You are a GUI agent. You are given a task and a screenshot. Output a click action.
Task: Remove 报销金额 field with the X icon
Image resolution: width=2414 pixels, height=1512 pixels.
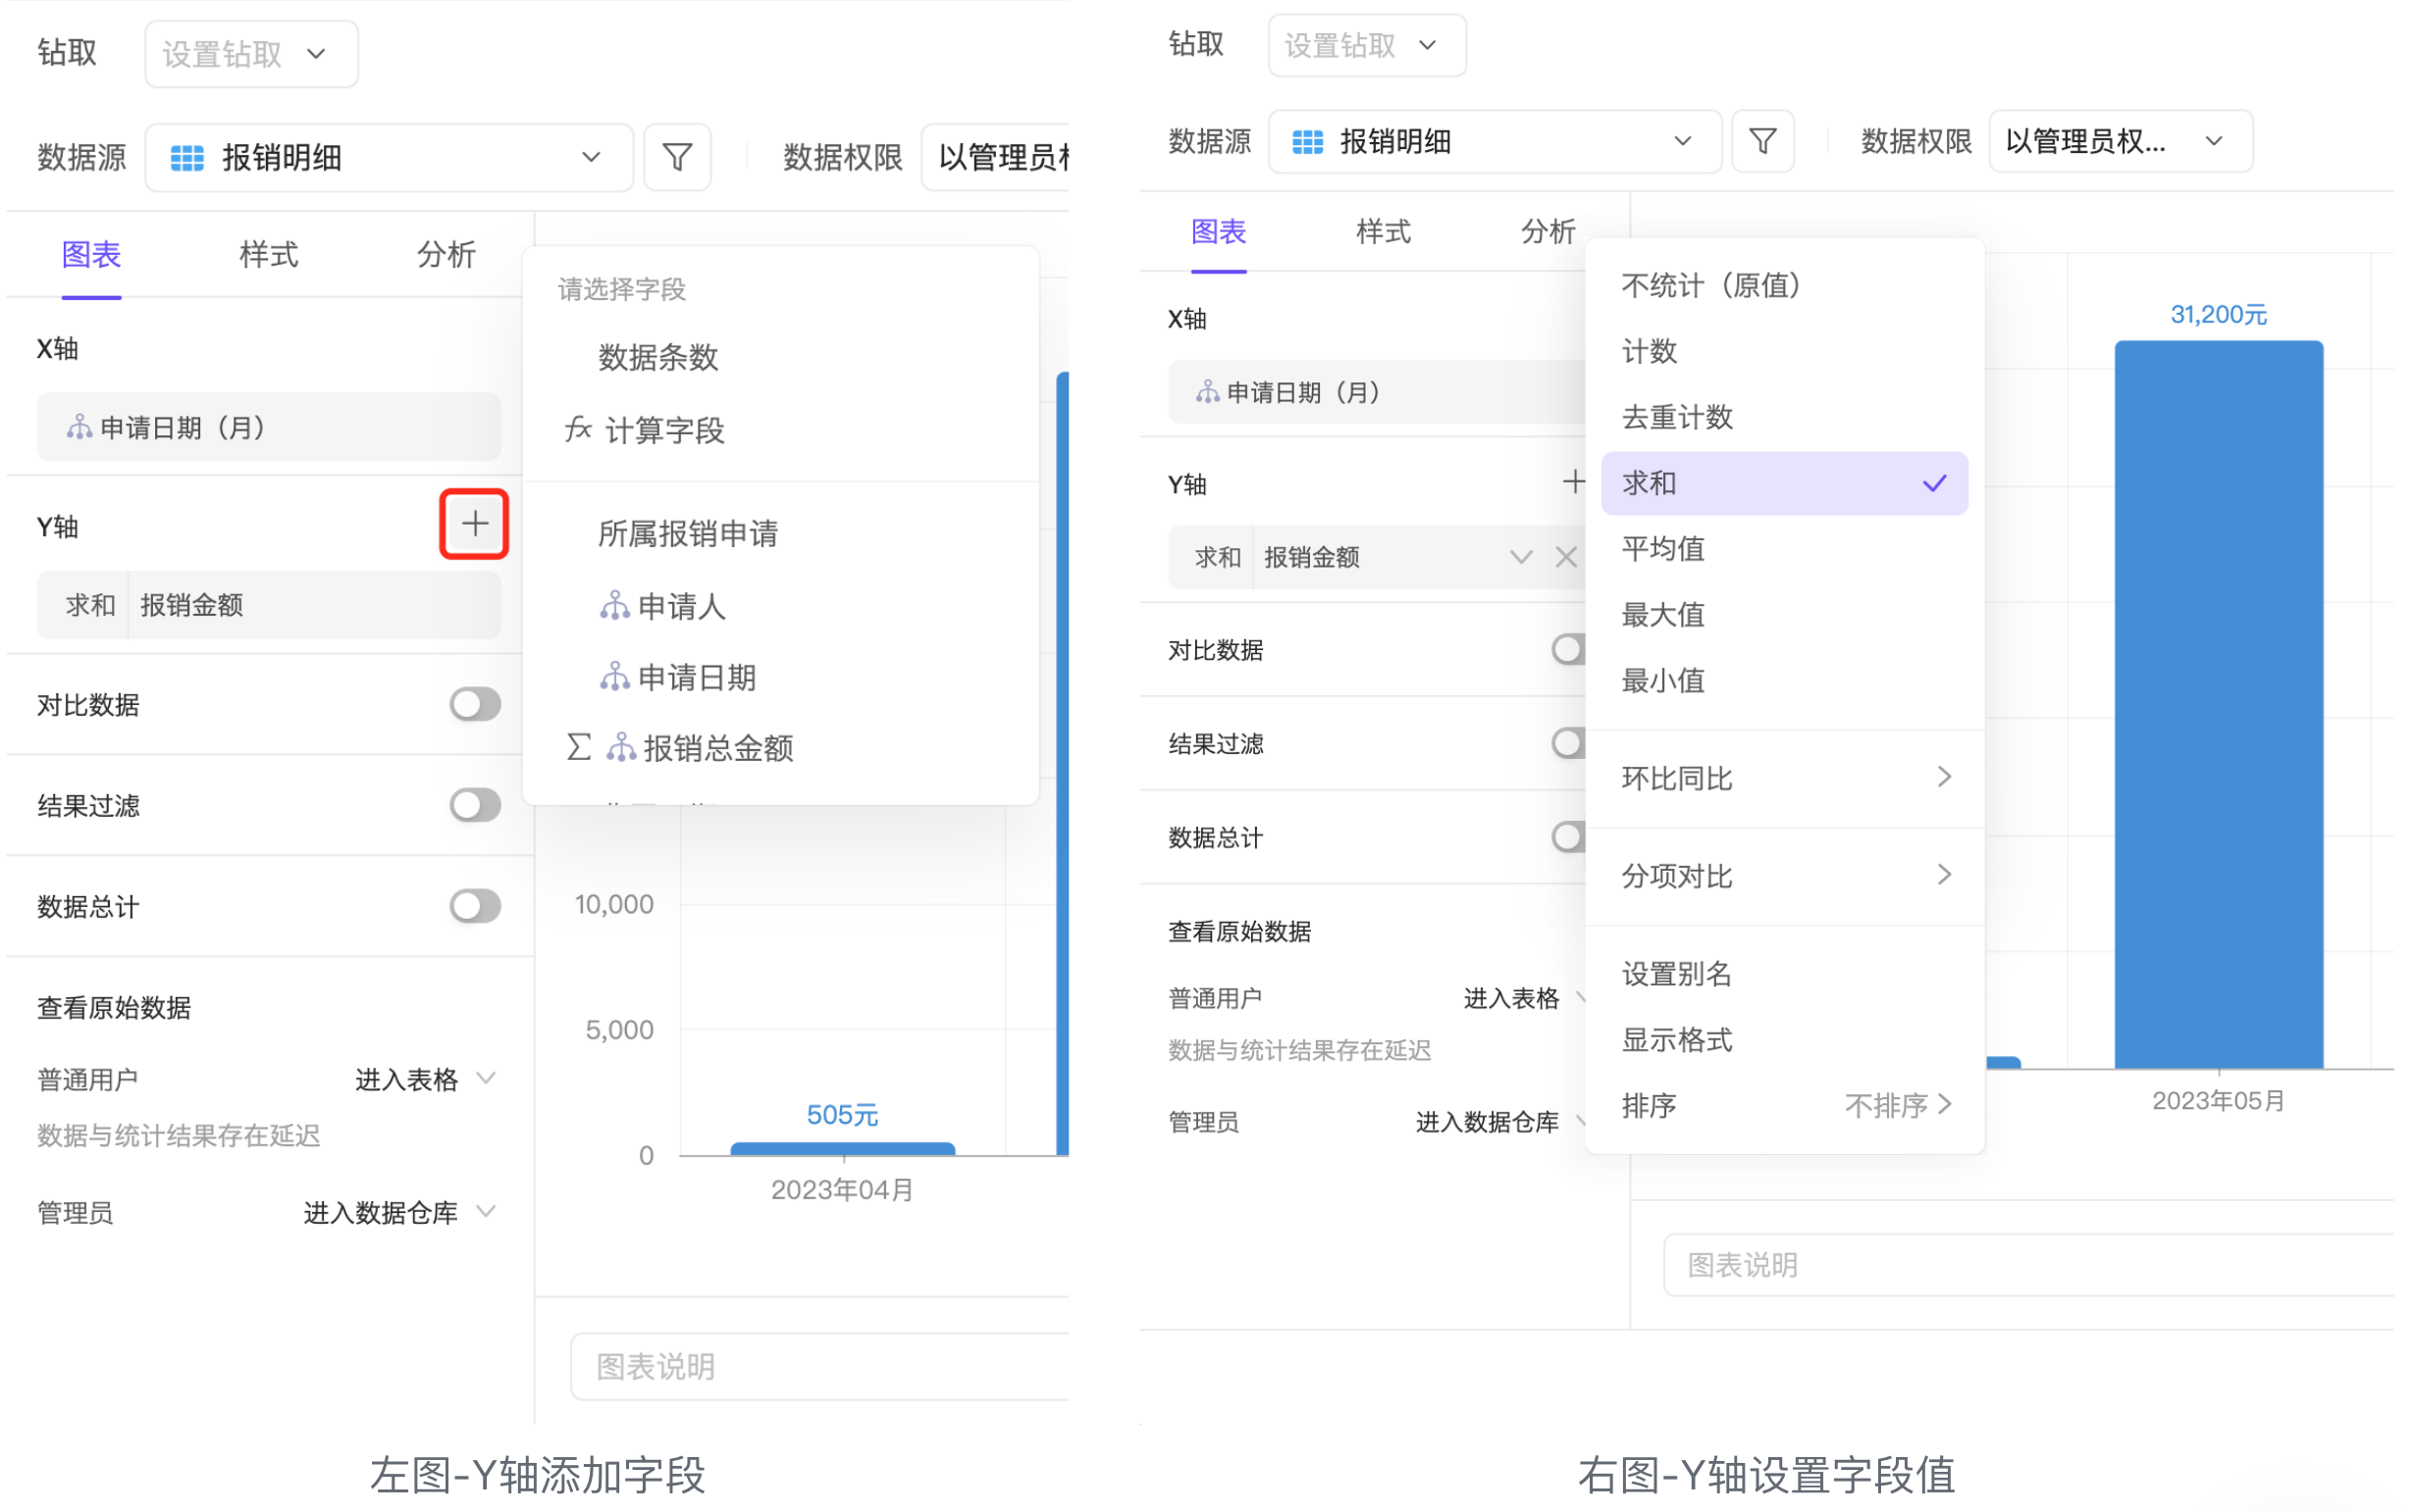[x=1565, y=557]
